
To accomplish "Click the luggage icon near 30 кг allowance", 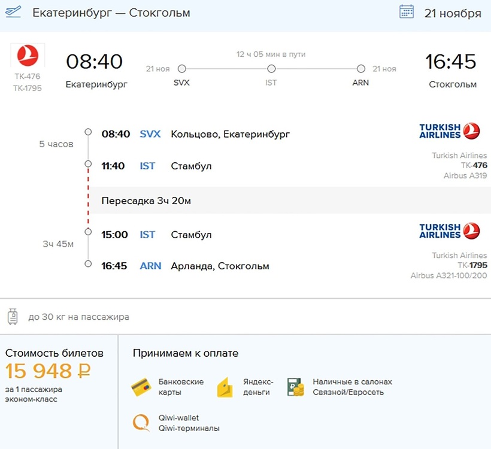I will coord(13,316).
